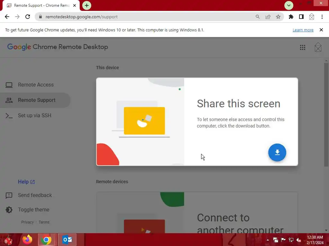The image size is (329, 246).
Task: Click the lock icon for site info
Action: click(x=40, y=17)
